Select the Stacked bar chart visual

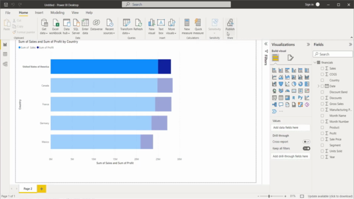pyautogui.click(x=274, y=70)
